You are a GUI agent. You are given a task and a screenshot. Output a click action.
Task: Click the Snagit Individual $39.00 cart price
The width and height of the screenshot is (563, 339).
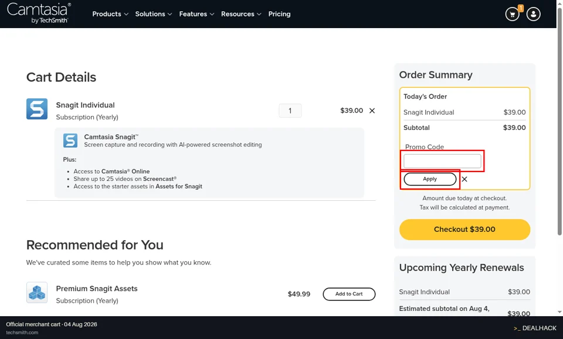[351, 111]
